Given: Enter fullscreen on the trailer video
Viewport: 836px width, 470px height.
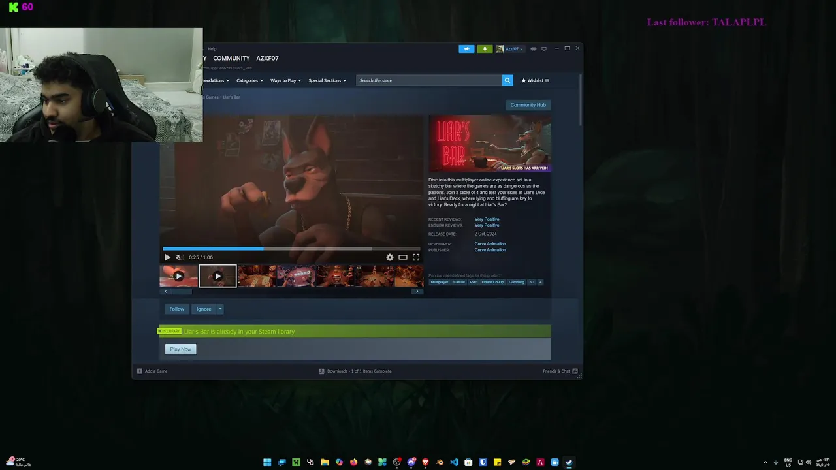Looking at the screenshot, I should point(416,257).
